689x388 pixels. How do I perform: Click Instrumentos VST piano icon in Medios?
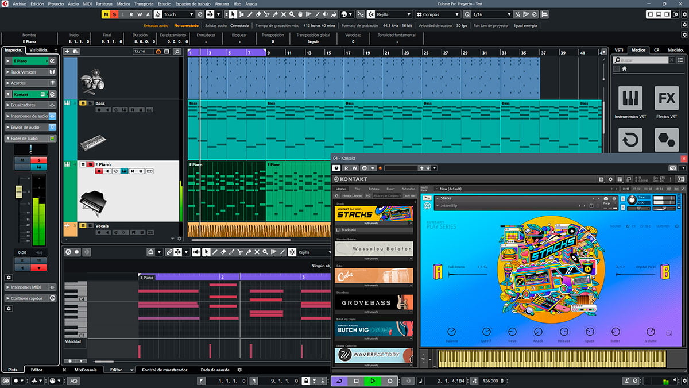tap(630, 98)
